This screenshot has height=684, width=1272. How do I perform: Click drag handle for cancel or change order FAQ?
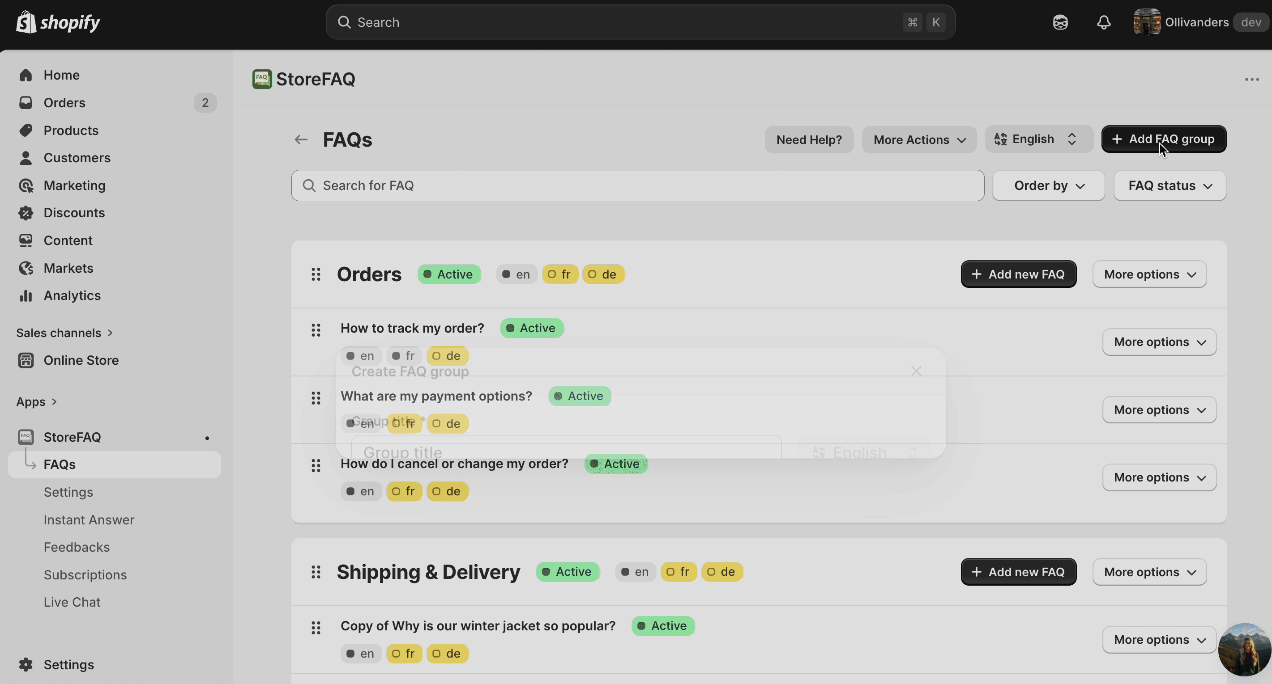316,465
